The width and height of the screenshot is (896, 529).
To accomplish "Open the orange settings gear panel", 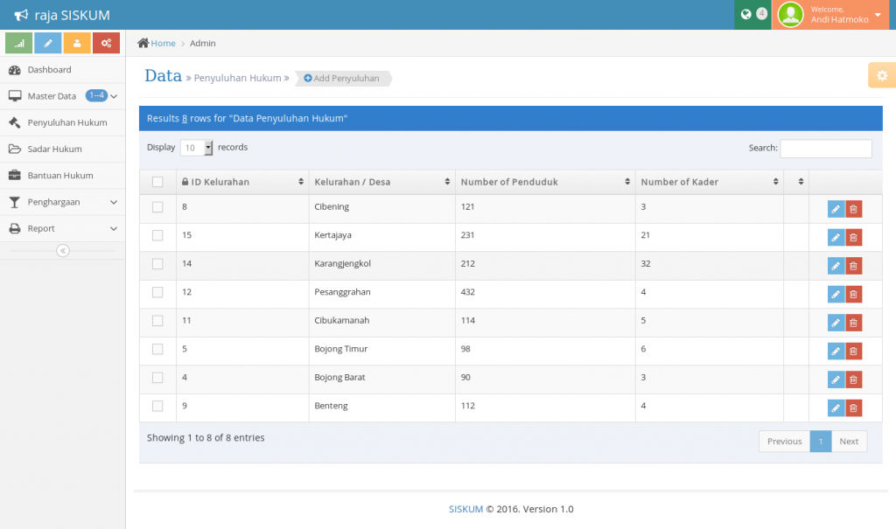I will point(881,76).
